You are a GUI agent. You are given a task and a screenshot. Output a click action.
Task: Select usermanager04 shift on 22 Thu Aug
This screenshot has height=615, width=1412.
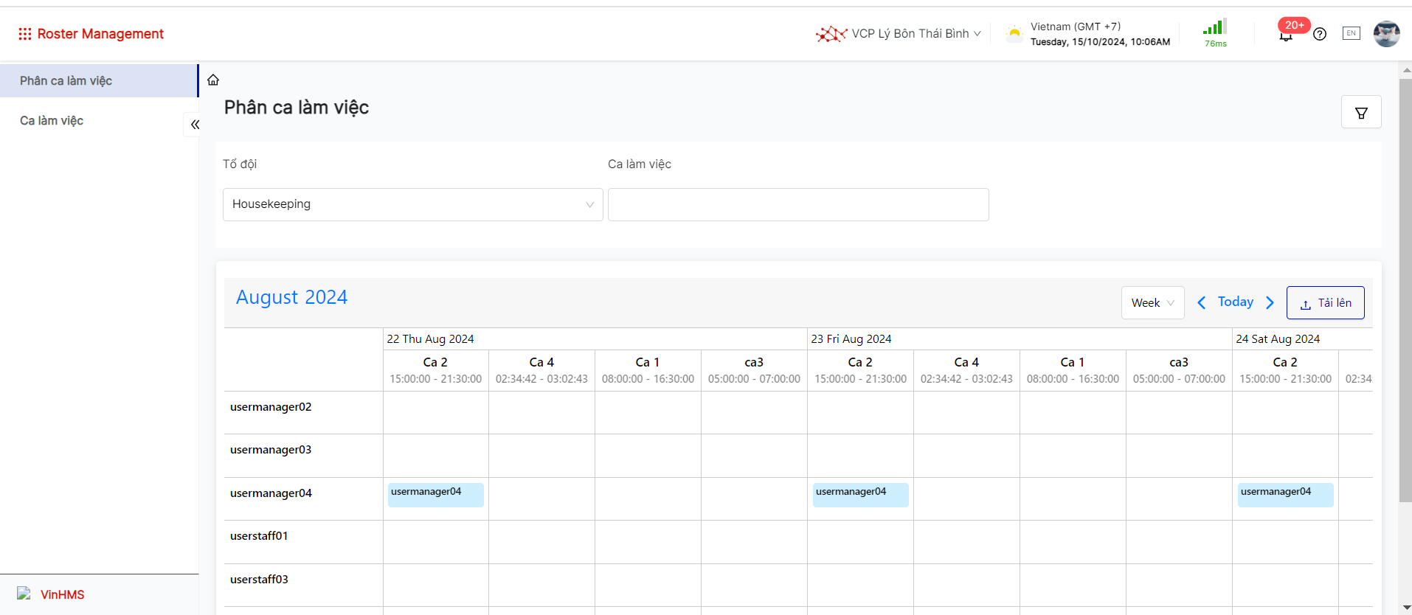(x=435, y=494)
